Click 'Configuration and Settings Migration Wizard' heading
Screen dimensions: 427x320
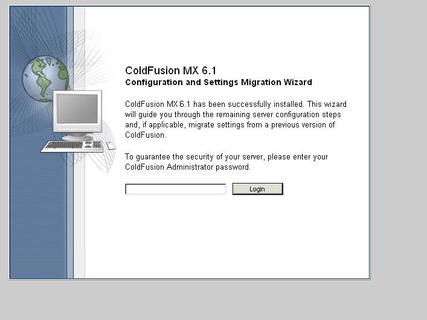click(x=219, y=82)
